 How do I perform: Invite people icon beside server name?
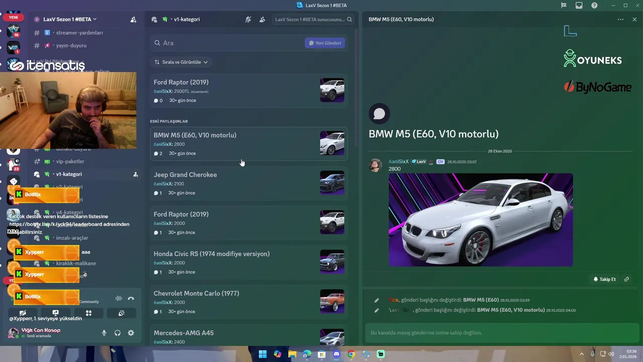[133, 20]
